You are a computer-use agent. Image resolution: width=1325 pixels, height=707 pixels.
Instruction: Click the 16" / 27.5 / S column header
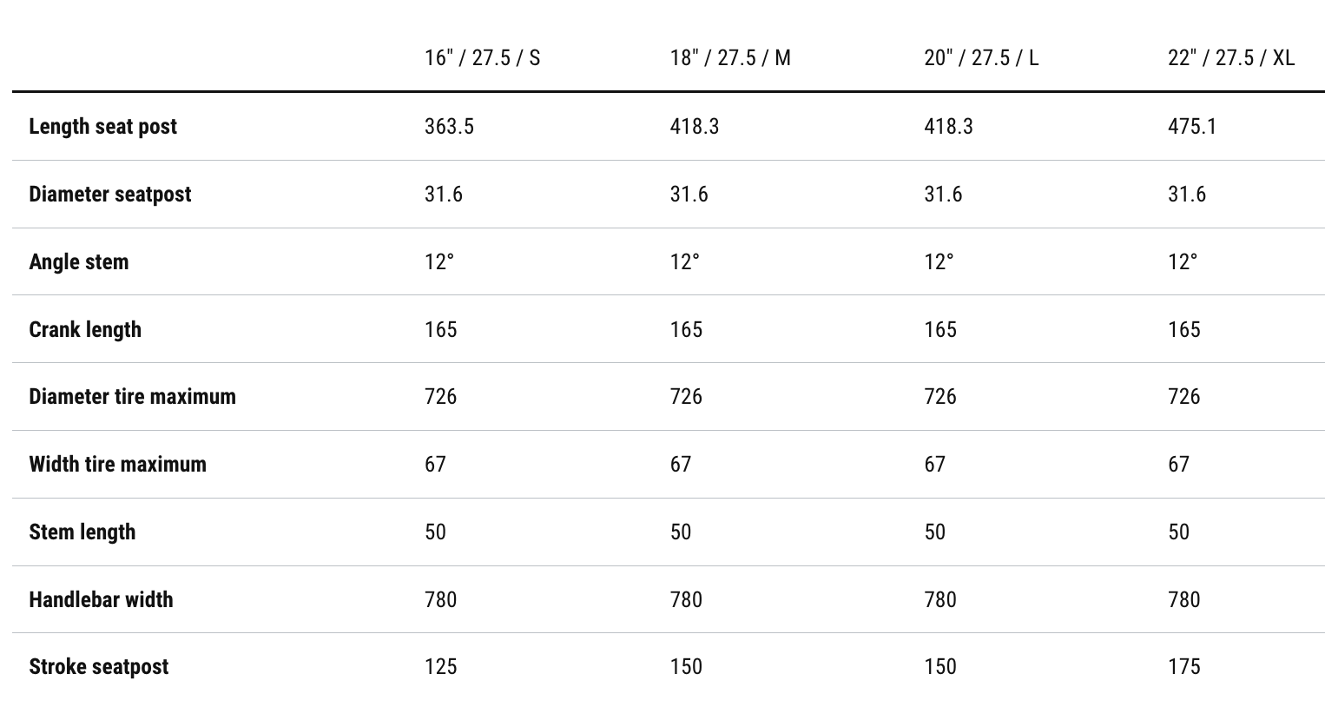(482, 58)
